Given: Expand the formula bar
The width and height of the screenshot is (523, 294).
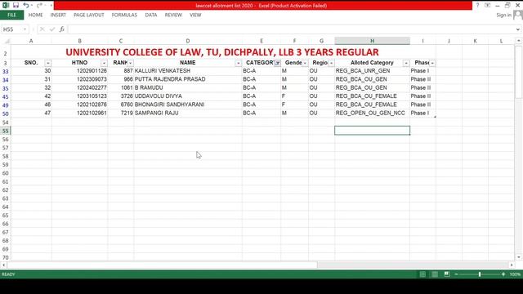Looking at the screenshot, I should coord(517,29).
